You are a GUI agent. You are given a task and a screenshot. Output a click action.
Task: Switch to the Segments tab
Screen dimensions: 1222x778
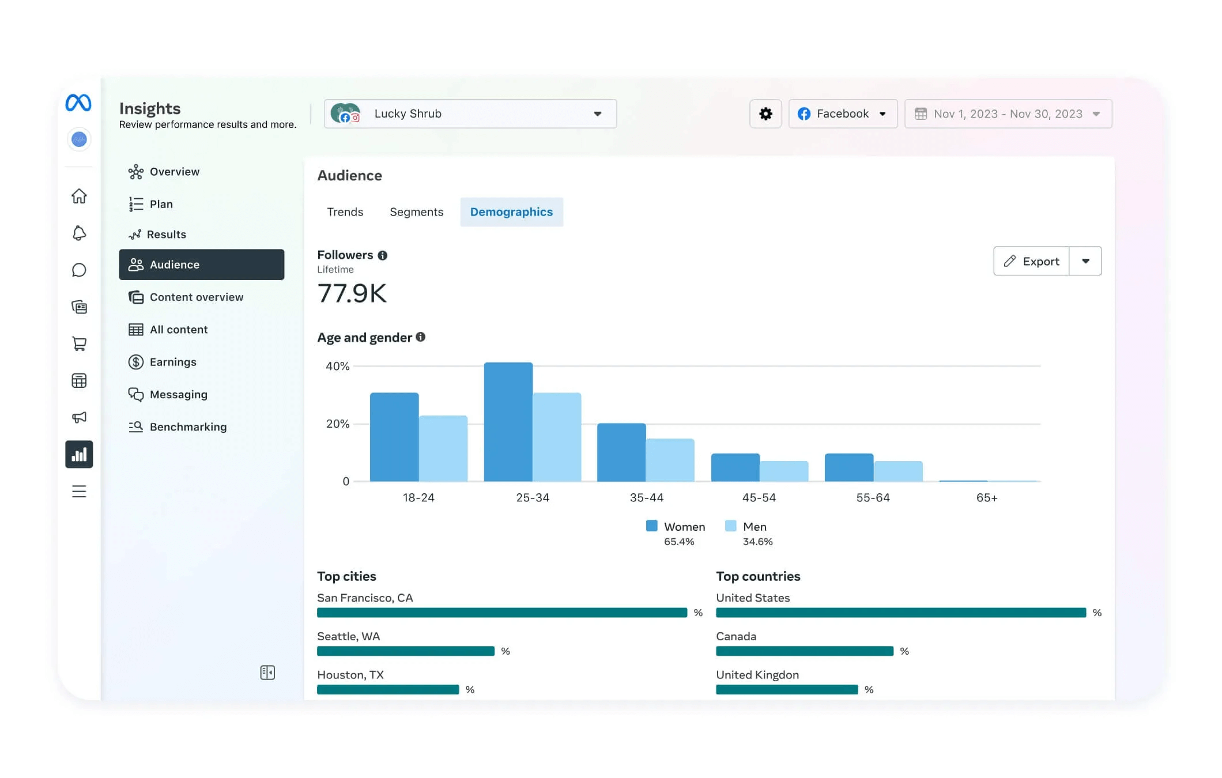416,212
